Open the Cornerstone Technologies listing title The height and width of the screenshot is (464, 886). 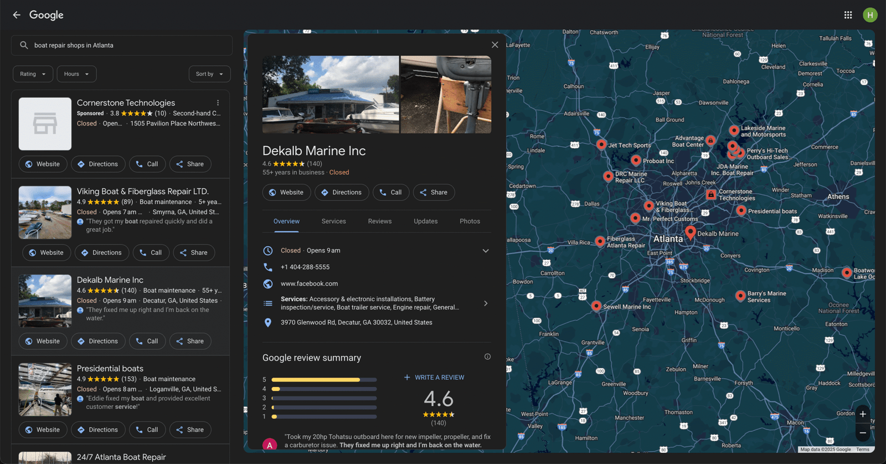click(126, 103)
